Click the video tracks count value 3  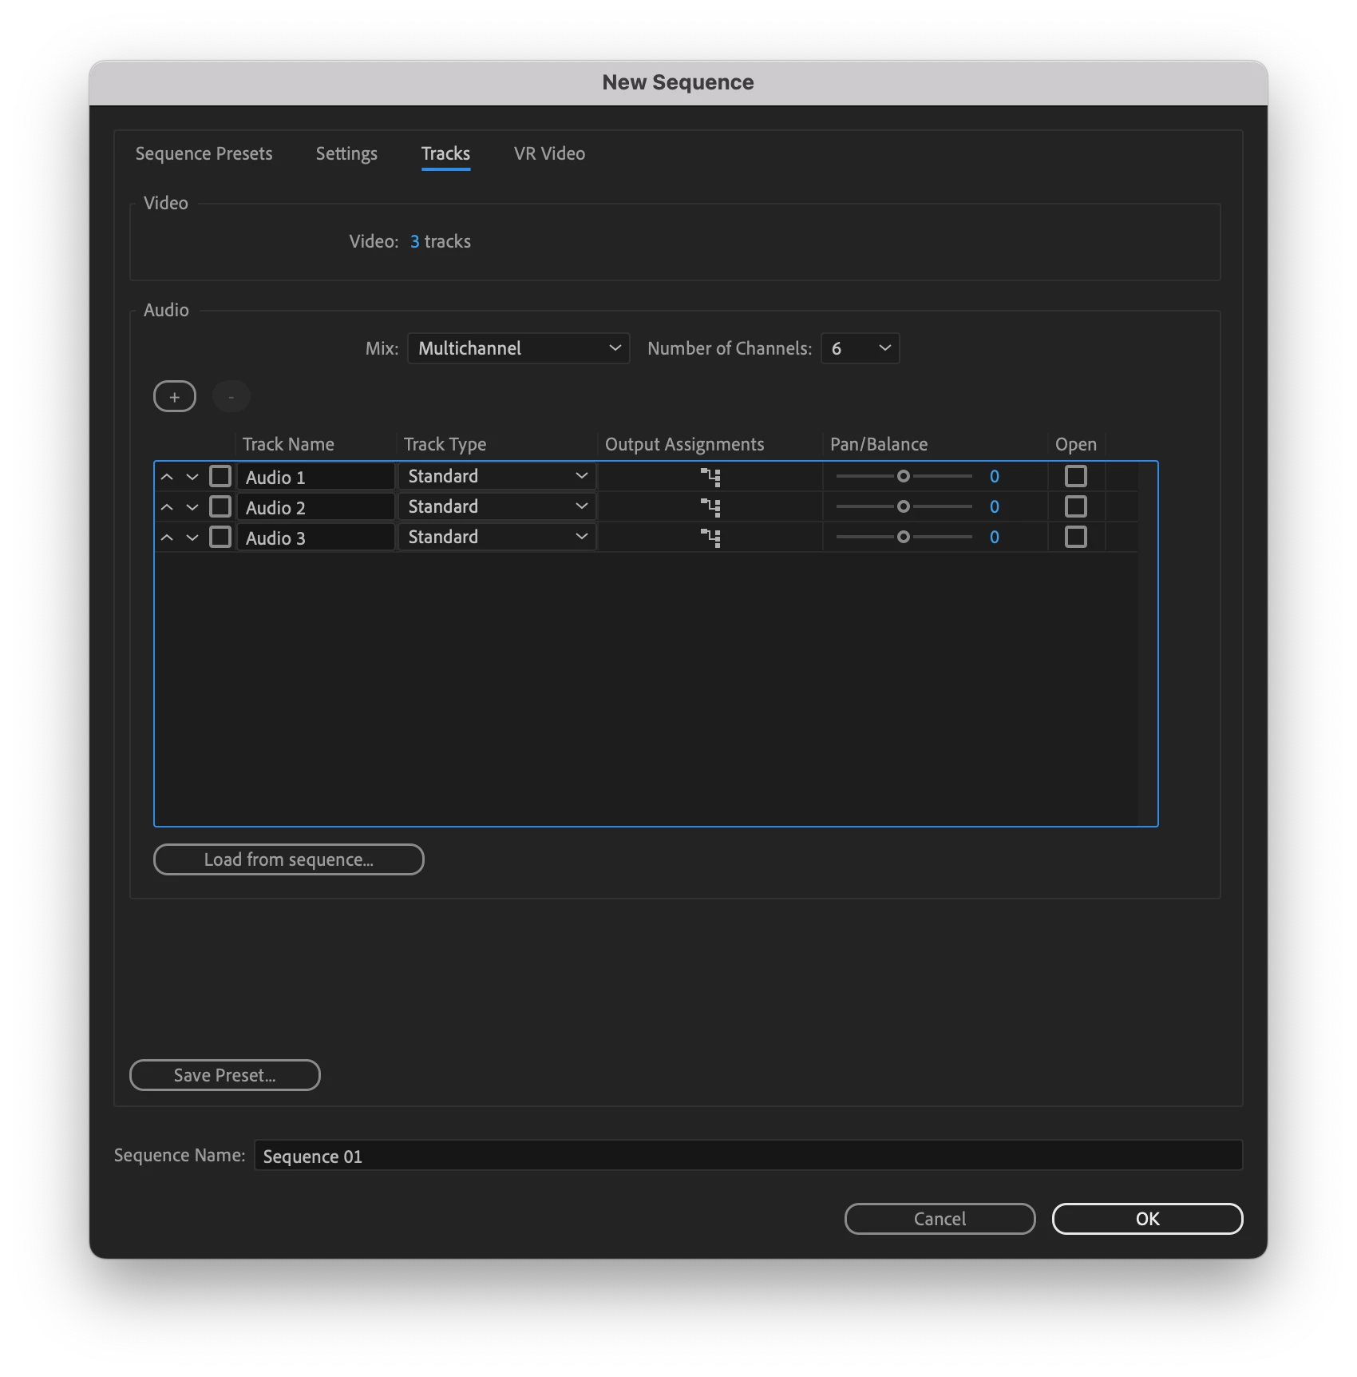415,241
